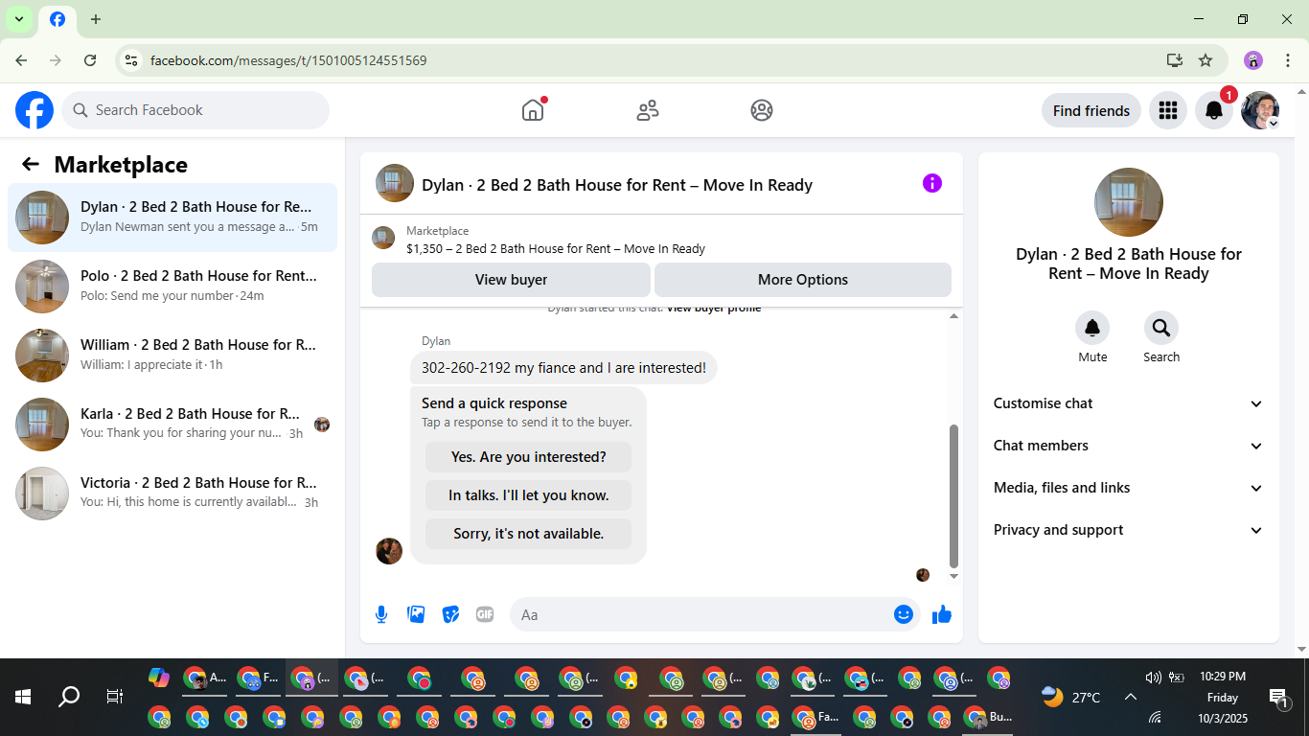Screen dimensions: 1309x736
Task: Go back using the Marketplace back arrow
Action: tap(31, 164)
